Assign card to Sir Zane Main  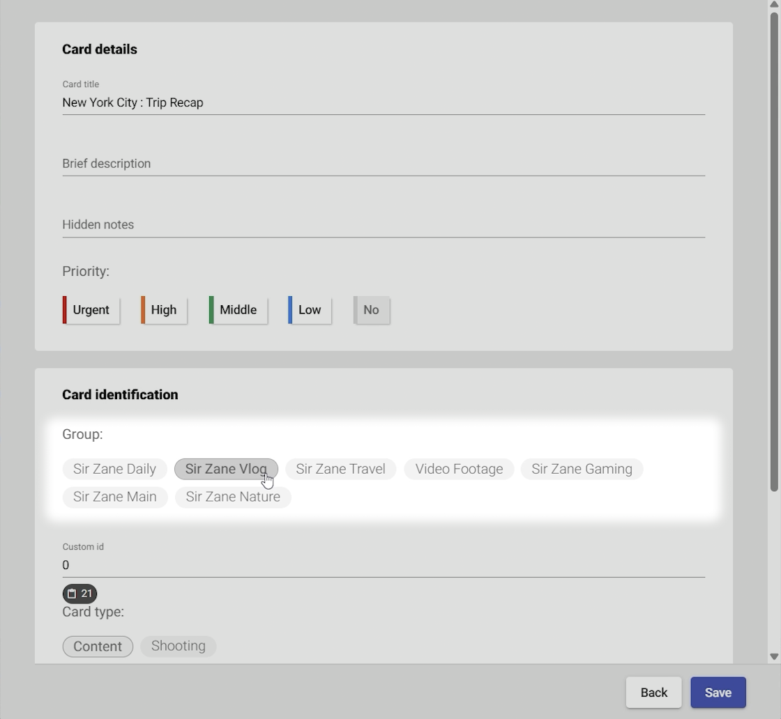114,497
